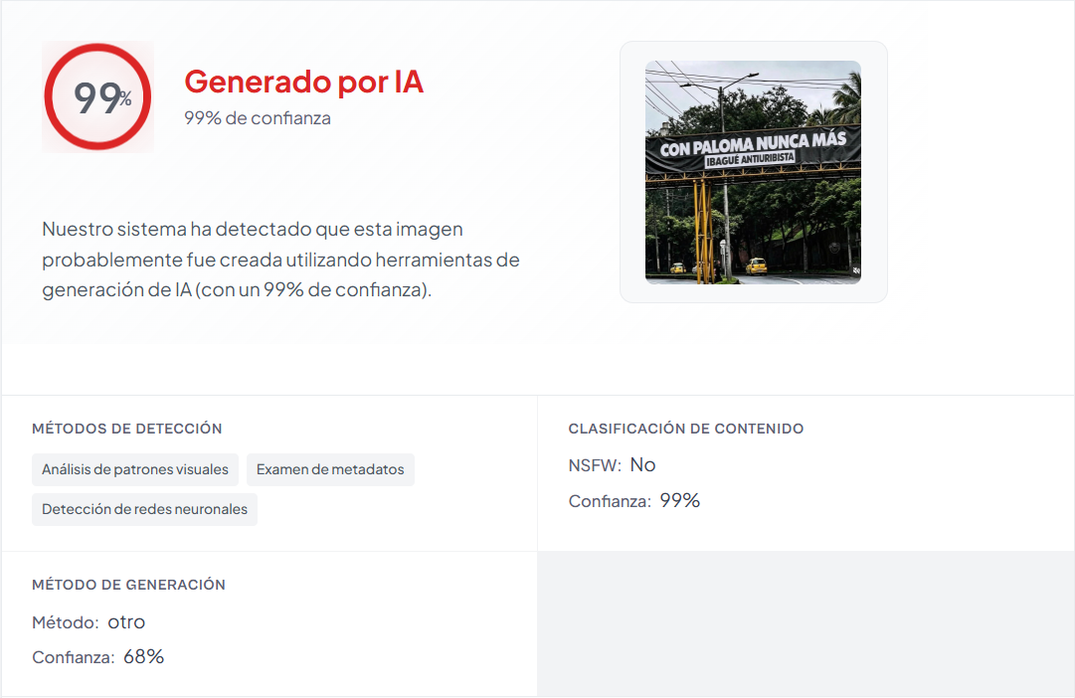Viewport: 1075px width, 698px height.
Task: Click the Método: otro value
Action: click(89, 621)
